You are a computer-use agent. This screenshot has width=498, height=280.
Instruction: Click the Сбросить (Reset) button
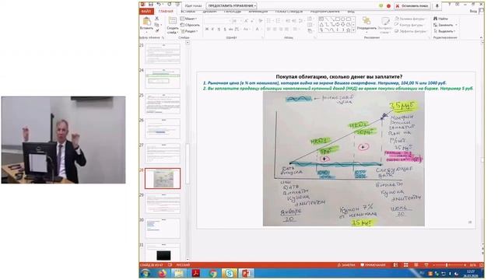(190, 25)
